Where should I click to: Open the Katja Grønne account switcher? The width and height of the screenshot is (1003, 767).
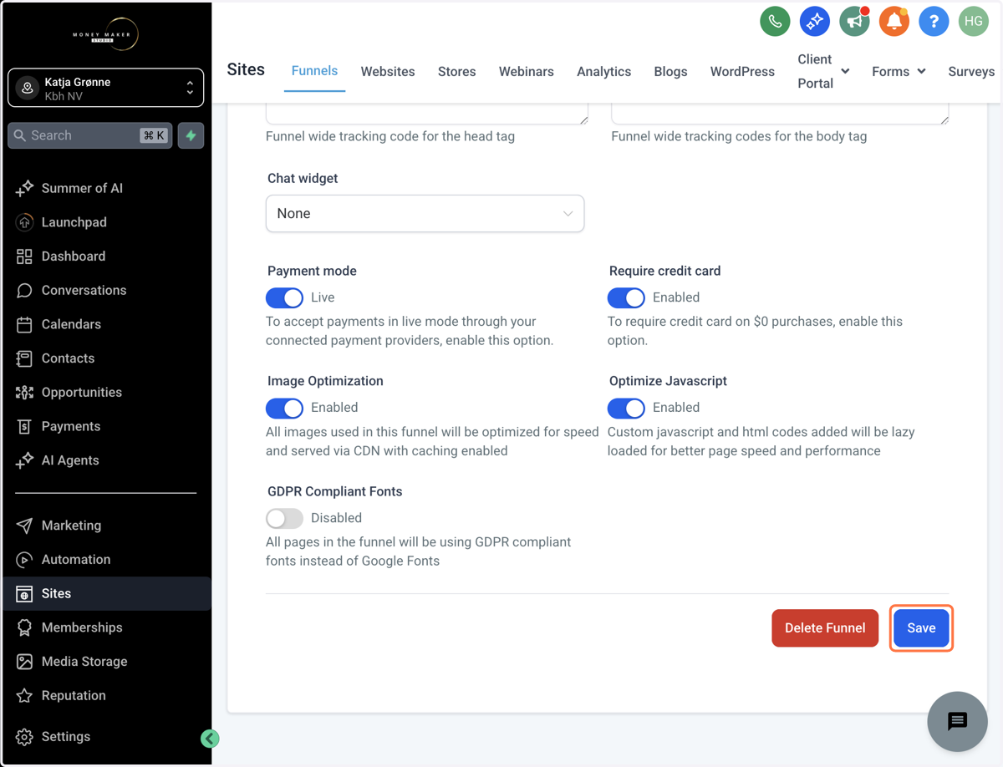(x=106, y=88)
